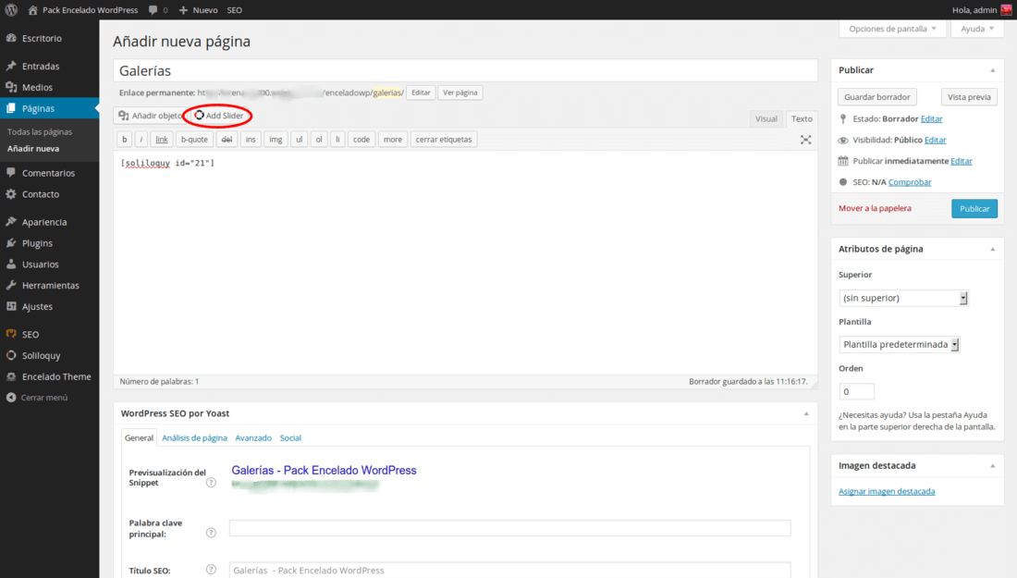The width and height of the screenshot is (1017, 578).
Task: Open the Social SEO tab
Action: pyautogui.click(x=290, y=437)
